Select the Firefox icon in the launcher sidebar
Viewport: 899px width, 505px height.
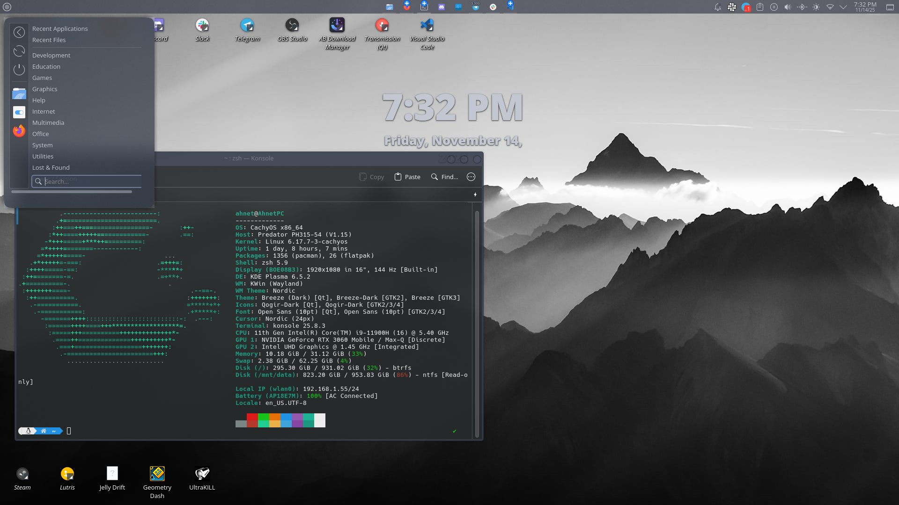pyautogui.click(x=19, y=131)
